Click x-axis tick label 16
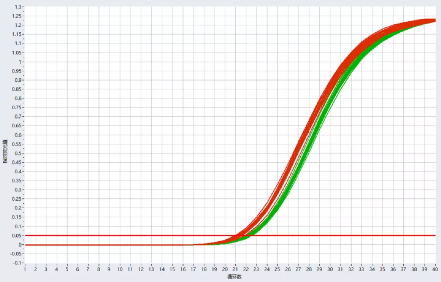The width and height of the screenshot is (441, 282). point(183,270)
